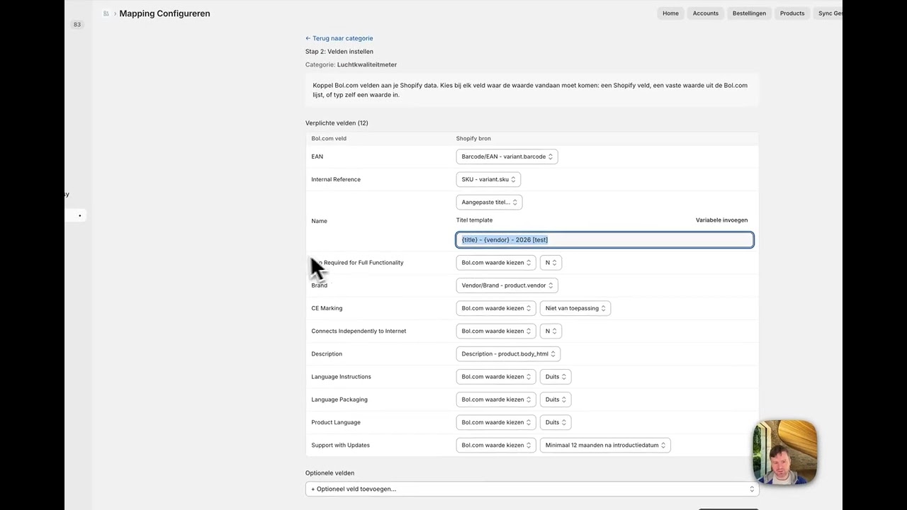The image size is (907, 510).
Task: Open N value dropdown for Connects Independently row
Action: pyautogui.click(x=551, y=331)
